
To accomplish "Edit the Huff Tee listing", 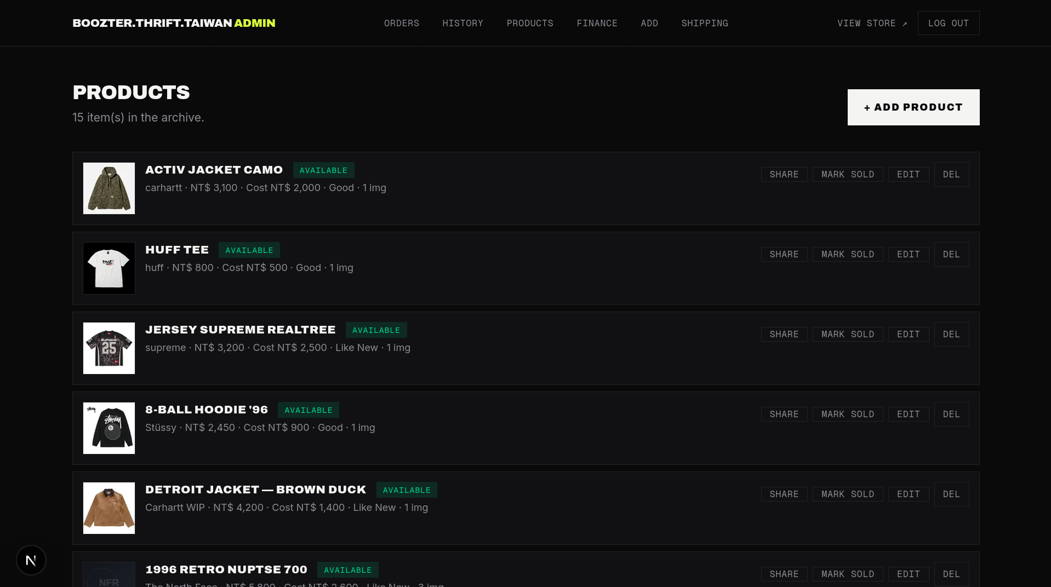I will 909,254.
